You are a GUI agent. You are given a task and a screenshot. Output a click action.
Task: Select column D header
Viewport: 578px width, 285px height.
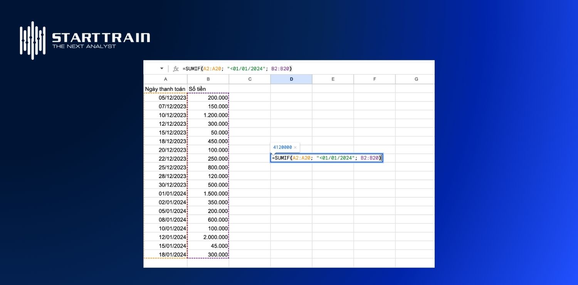tap(291, 79)
